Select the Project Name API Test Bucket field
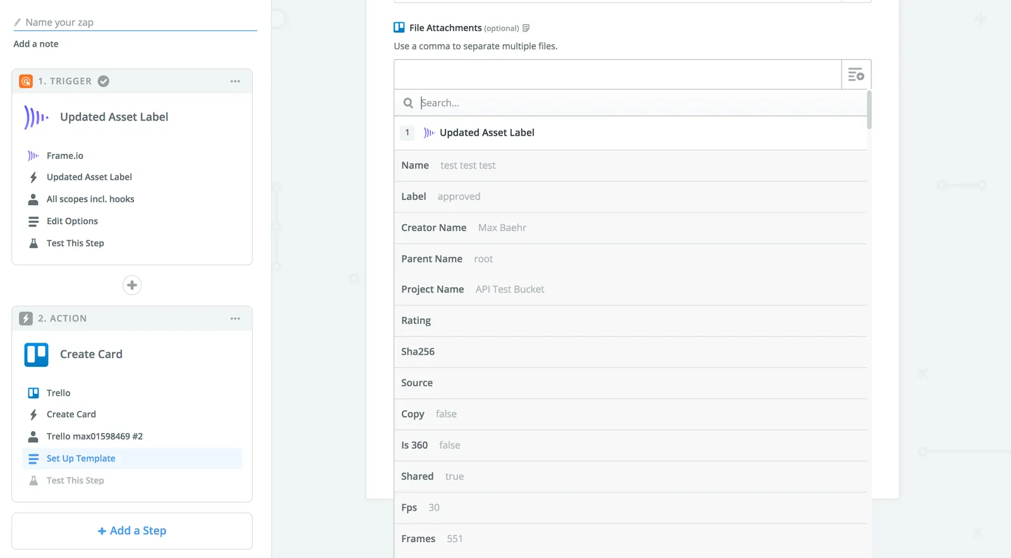The image size is (1011, 558). pos(631,290)
